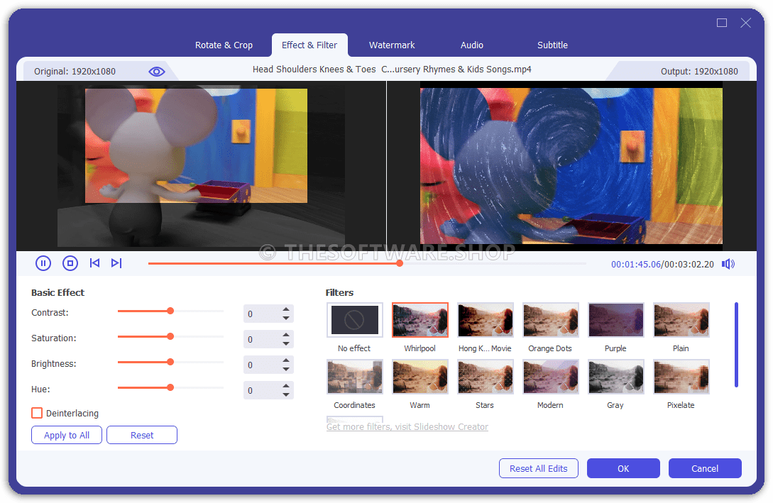Open the Watermark tab
The image size is (773, 503).
click(392, 45)
